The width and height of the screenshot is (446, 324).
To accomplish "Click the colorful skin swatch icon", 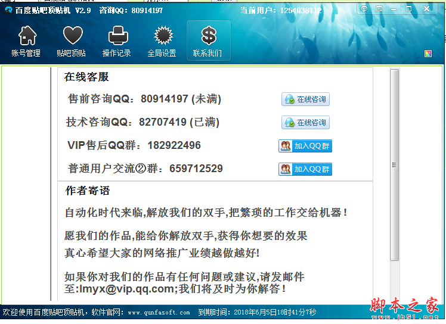I will point(428,54).
